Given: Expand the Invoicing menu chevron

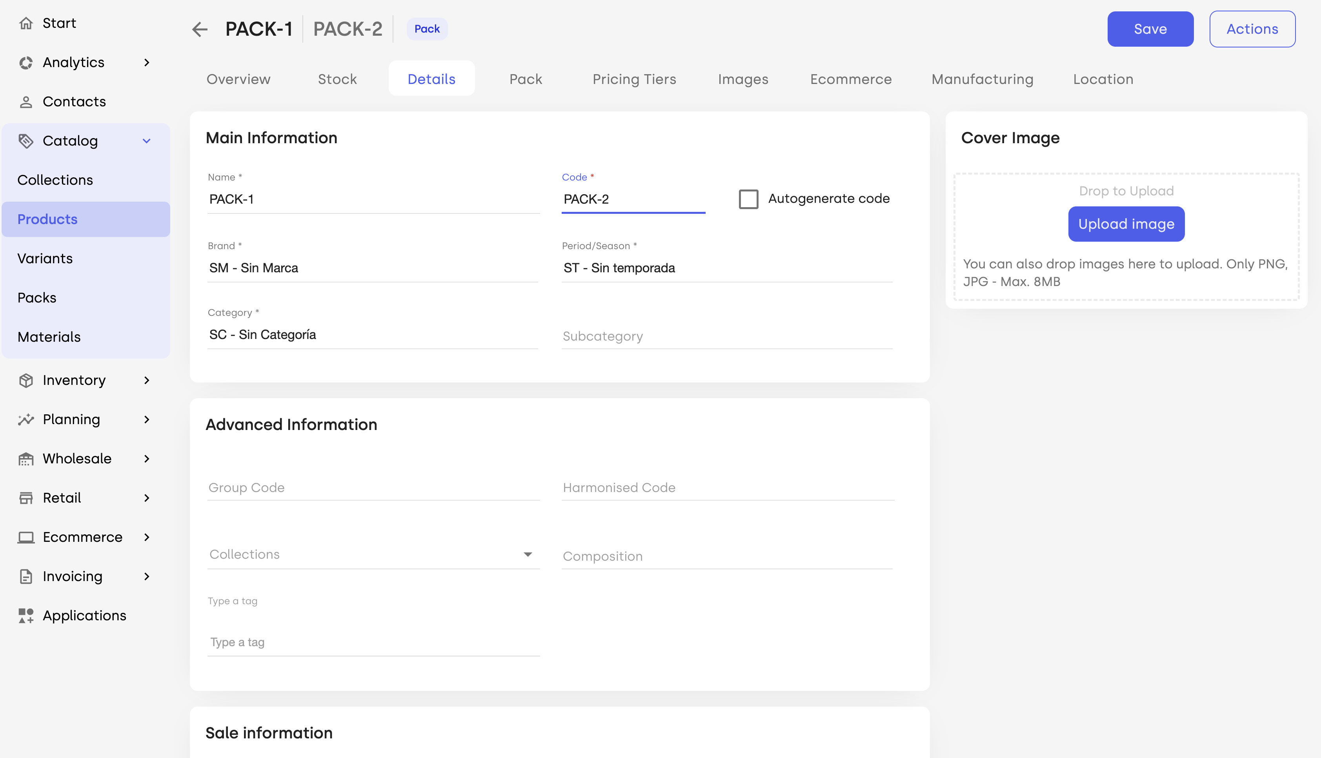Looking at the screenshot, I should pos(147,576).
